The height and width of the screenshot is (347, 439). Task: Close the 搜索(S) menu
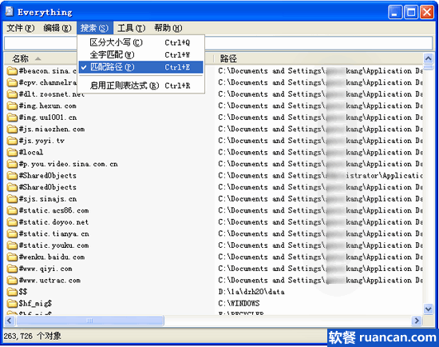coord(95,28)
